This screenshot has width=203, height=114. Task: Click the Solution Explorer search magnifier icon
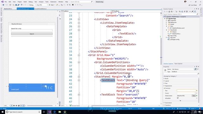pos(197,14)
